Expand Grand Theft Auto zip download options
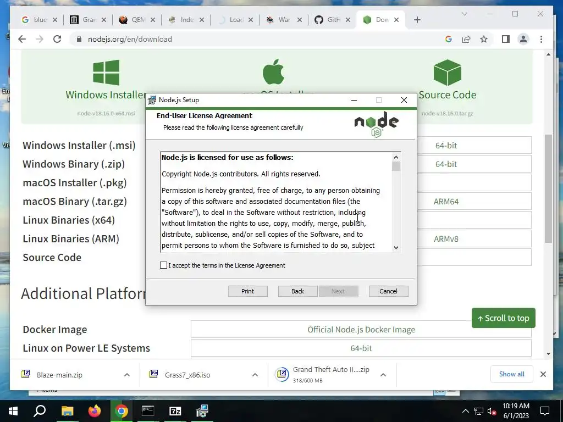563x422 pixels. pos(383,375)
